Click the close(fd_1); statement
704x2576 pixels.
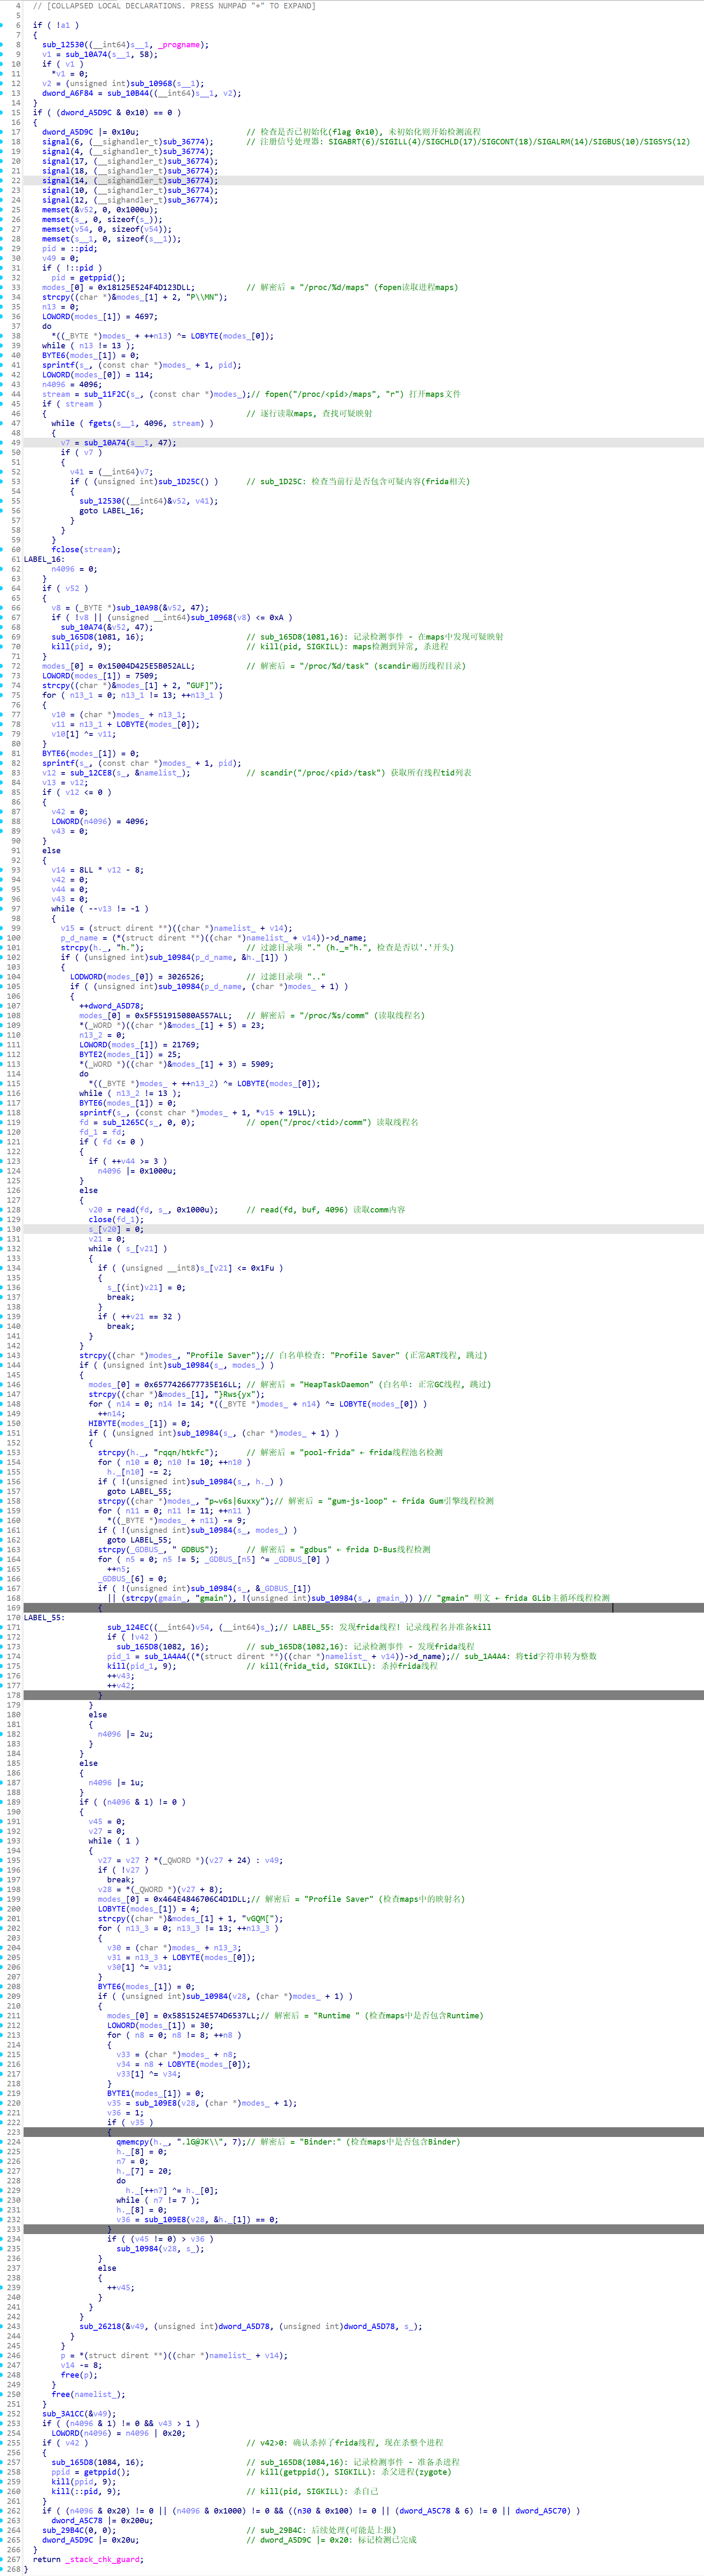tap(117, 1220)
